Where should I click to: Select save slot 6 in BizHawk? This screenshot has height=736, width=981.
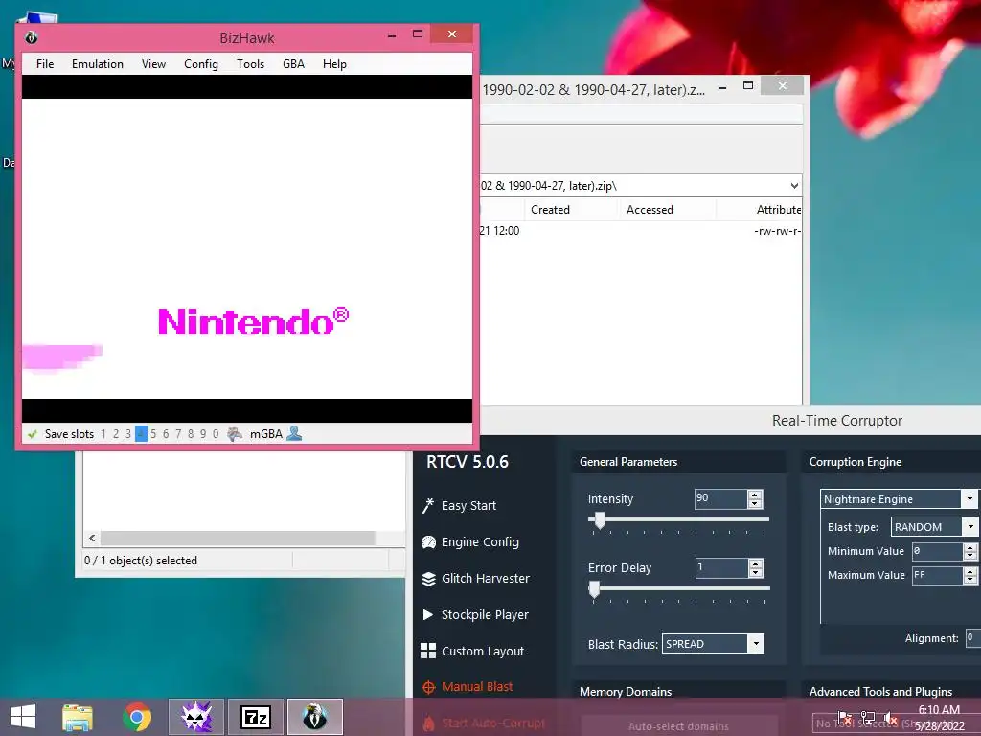(166, 434)
